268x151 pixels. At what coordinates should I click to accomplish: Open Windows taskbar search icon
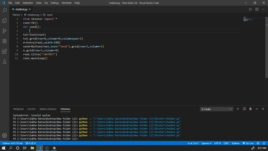point(10,148)
